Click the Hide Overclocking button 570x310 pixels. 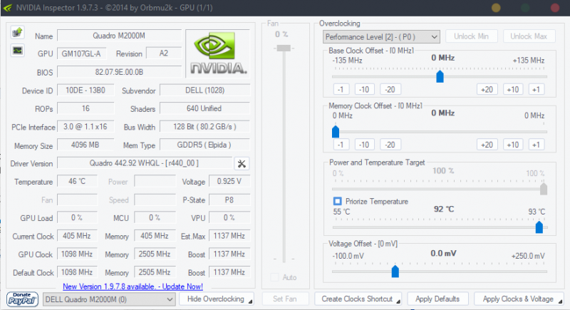point(217,299)
